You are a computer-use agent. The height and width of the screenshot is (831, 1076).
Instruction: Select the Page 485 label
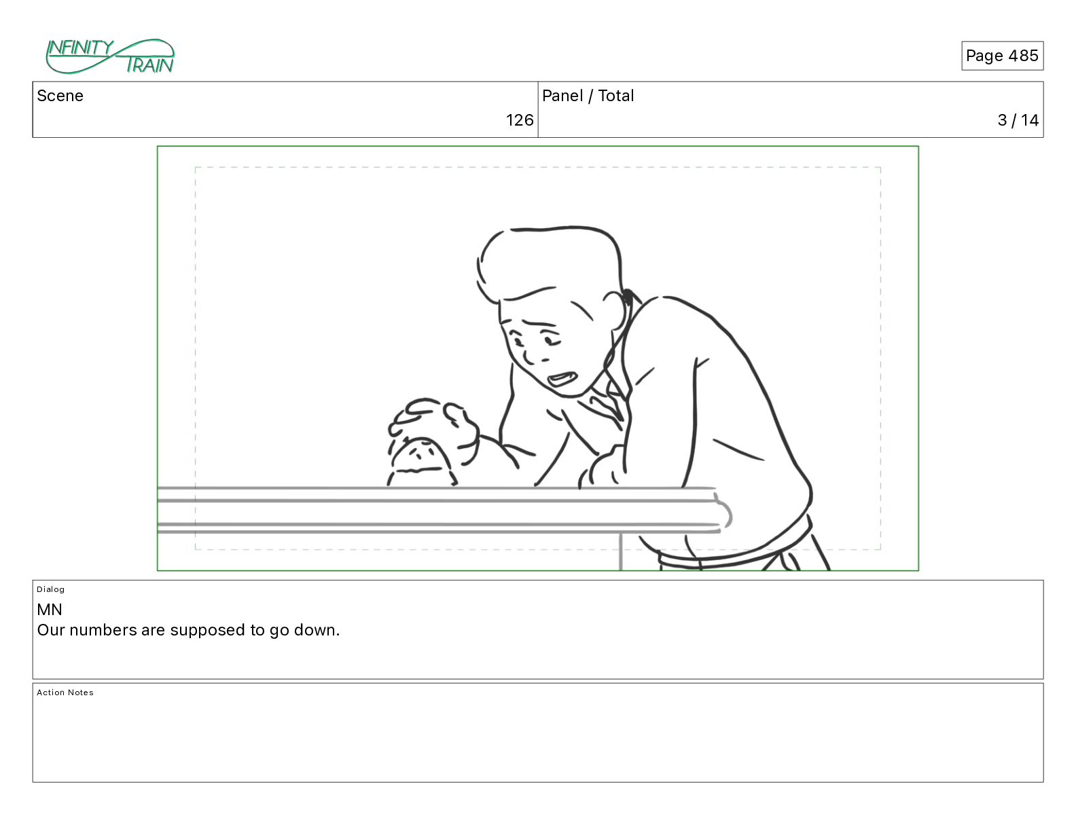pyautogui.click(x=1002, y=56)
